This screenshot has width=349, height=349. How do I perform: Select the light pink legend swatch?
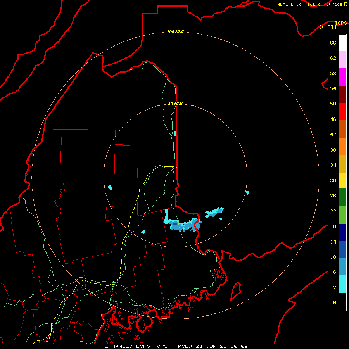342,59
